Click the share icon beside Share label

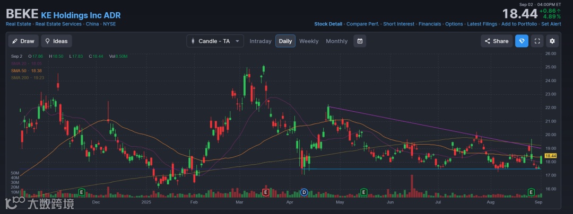pos(487,41)
